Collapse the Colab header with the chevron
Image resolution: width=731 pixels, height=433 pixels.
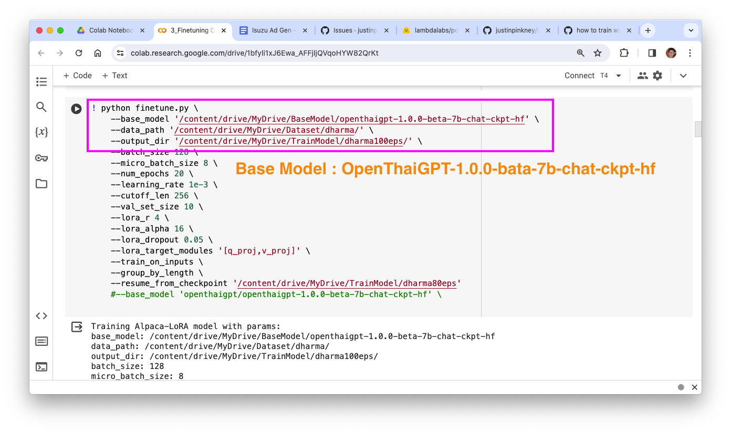(x=683, y=76)
